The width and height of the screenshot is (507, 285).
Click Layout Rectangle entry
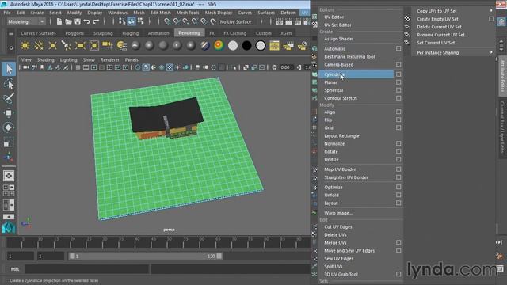(x=341, y=135)
